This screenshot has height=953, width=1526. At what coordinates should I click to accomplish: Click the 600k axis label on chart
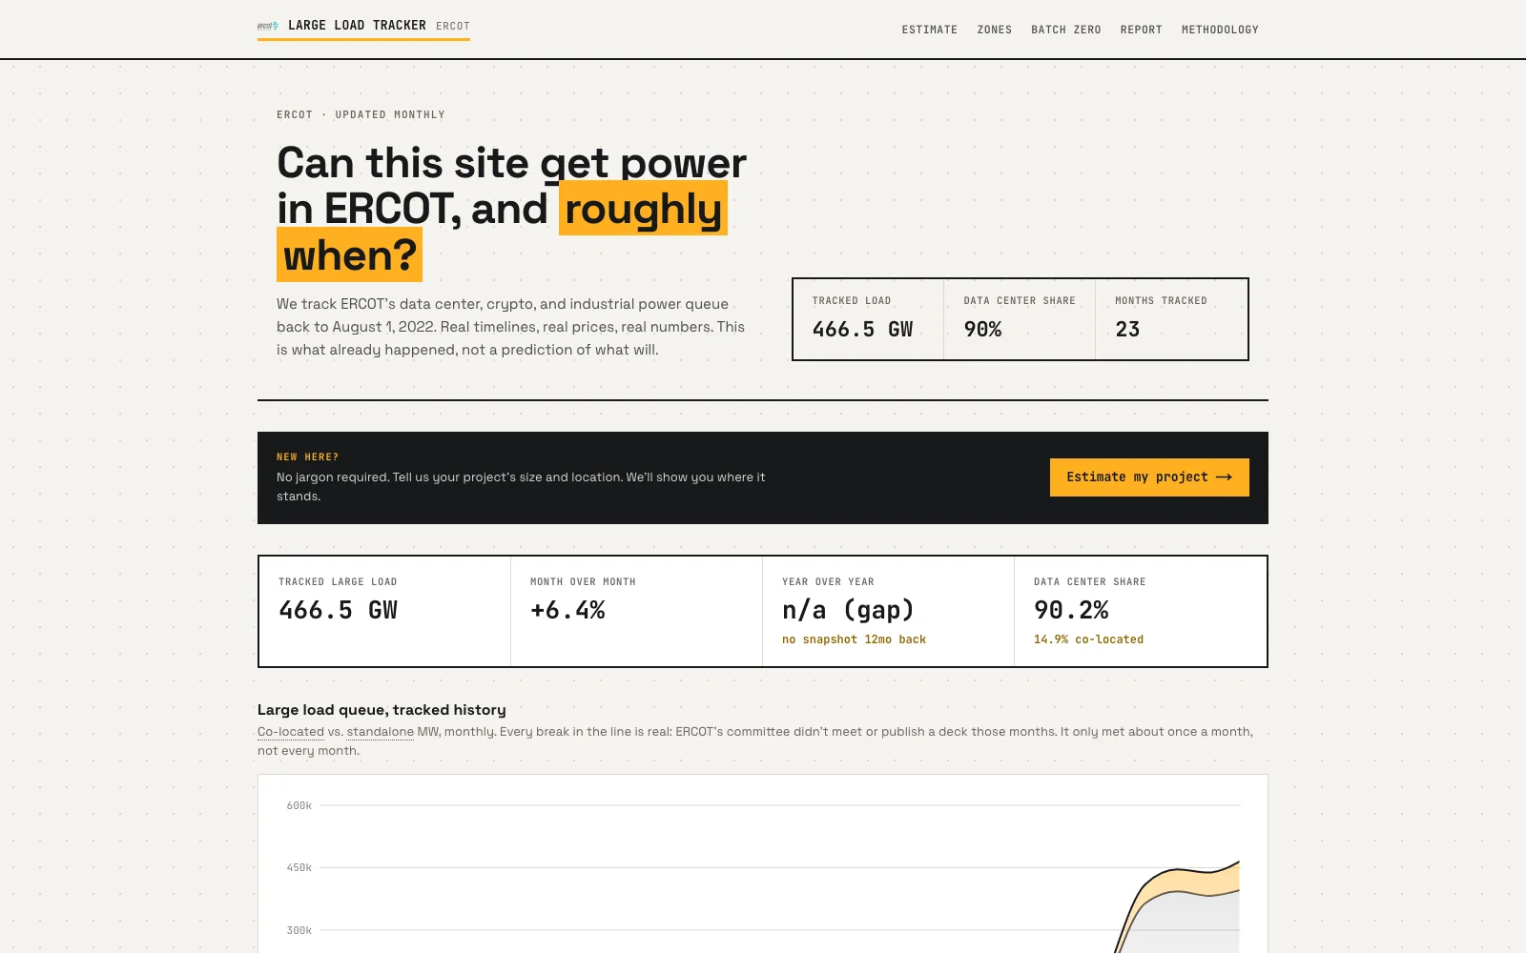tap(299, 806)
